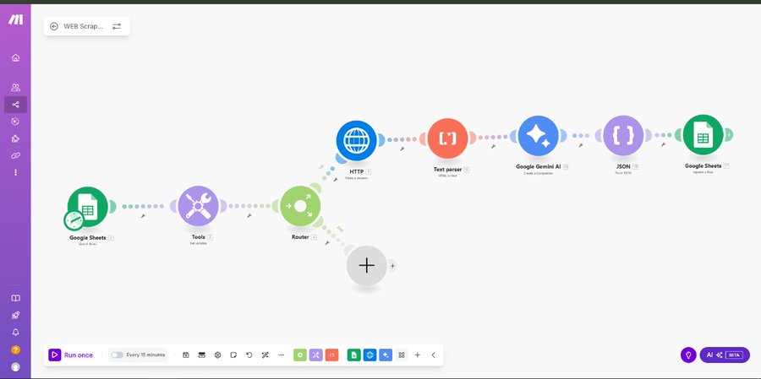Click the purple Tools favorite icon
The height and width of the screenshot is (379, 761).
pos(316,355)
